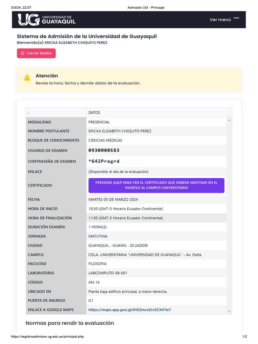Click the Sistema de Admisión page title
The width and height of the screenshot is (258, 344).
(87, 36)
